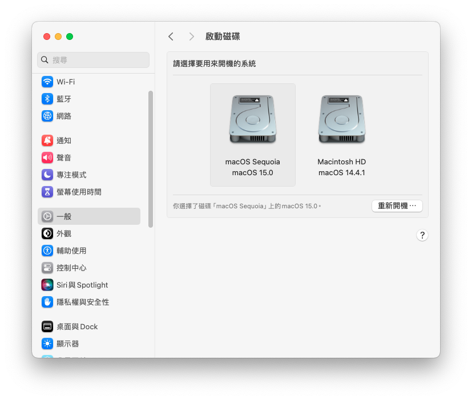The width and height of the screenshot is (472, 400).
Task: Click the 請選擇要用來開機的系統 heading text
Action: pos(215,63)
